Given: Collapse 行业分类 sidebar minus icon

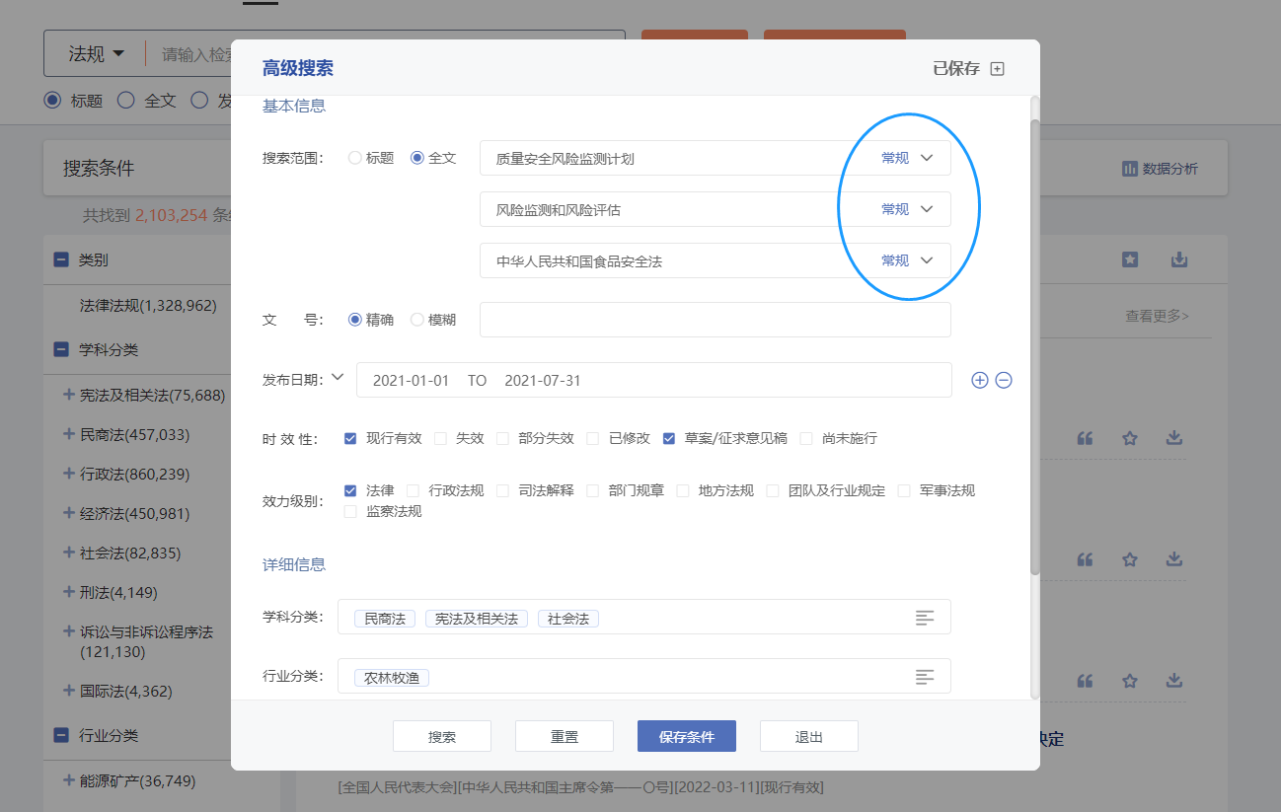Looking at the screenshot, I should click(x=61, y=735).
